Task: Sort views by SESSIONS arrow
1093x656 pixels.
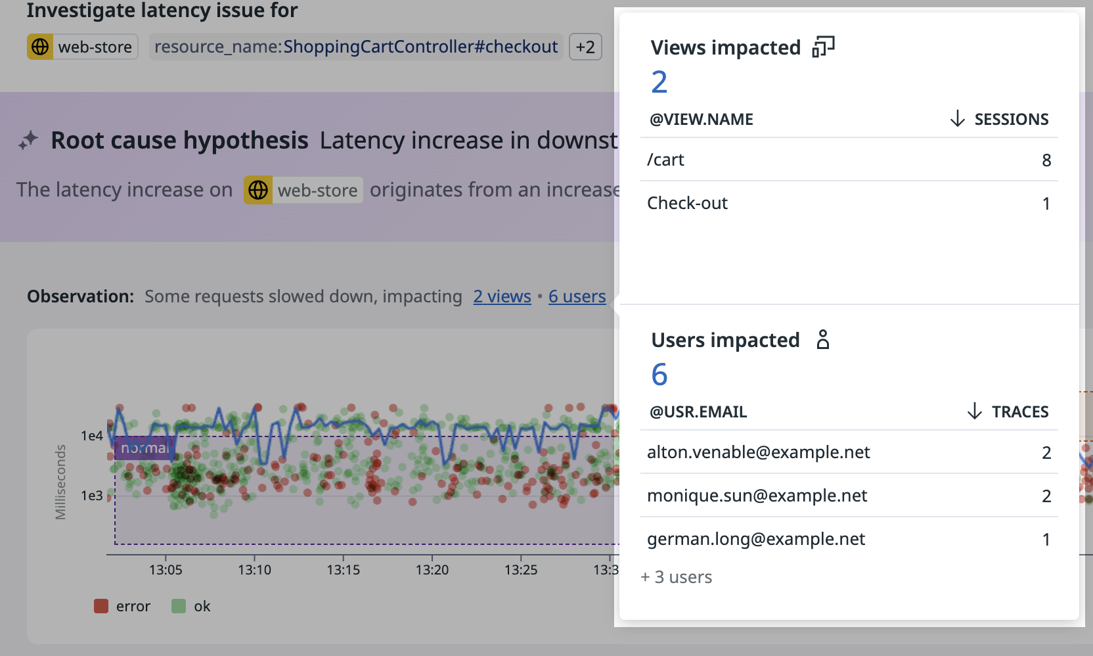Action: pos(957,119)
